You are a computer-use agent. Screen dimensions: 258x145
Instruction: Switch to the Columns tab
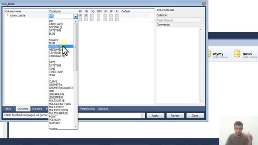23,109
